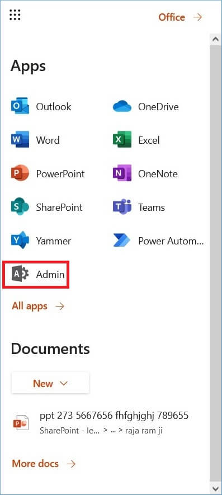
Task: Open the PowerPoint app icon
Action: click(x=20, y=173)
